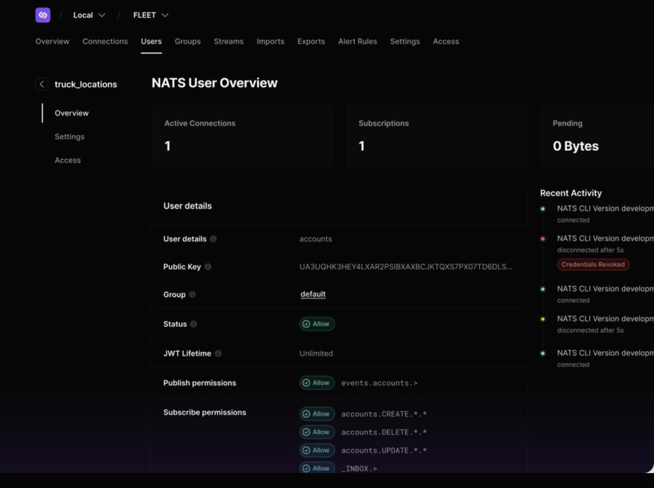Click the Allow badge for accounts.DELETE.*.*

317,432
